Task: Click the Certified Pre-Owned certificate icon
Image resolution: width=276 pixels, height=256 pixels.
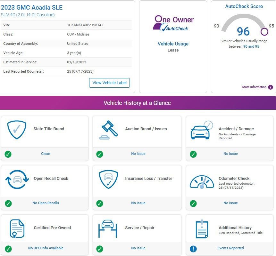Action: click(17, 228)
